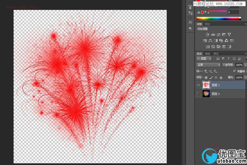The width and height of the screenshot is (247, 165).
Task: Add a Black & White adjustment
Action: pos(216,41)
